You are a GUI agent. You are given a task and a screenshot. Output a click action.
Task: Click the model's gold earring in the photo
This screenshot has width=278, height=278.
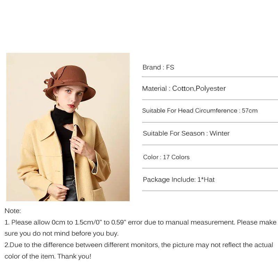pyautogui.click(x=57, y=101)
